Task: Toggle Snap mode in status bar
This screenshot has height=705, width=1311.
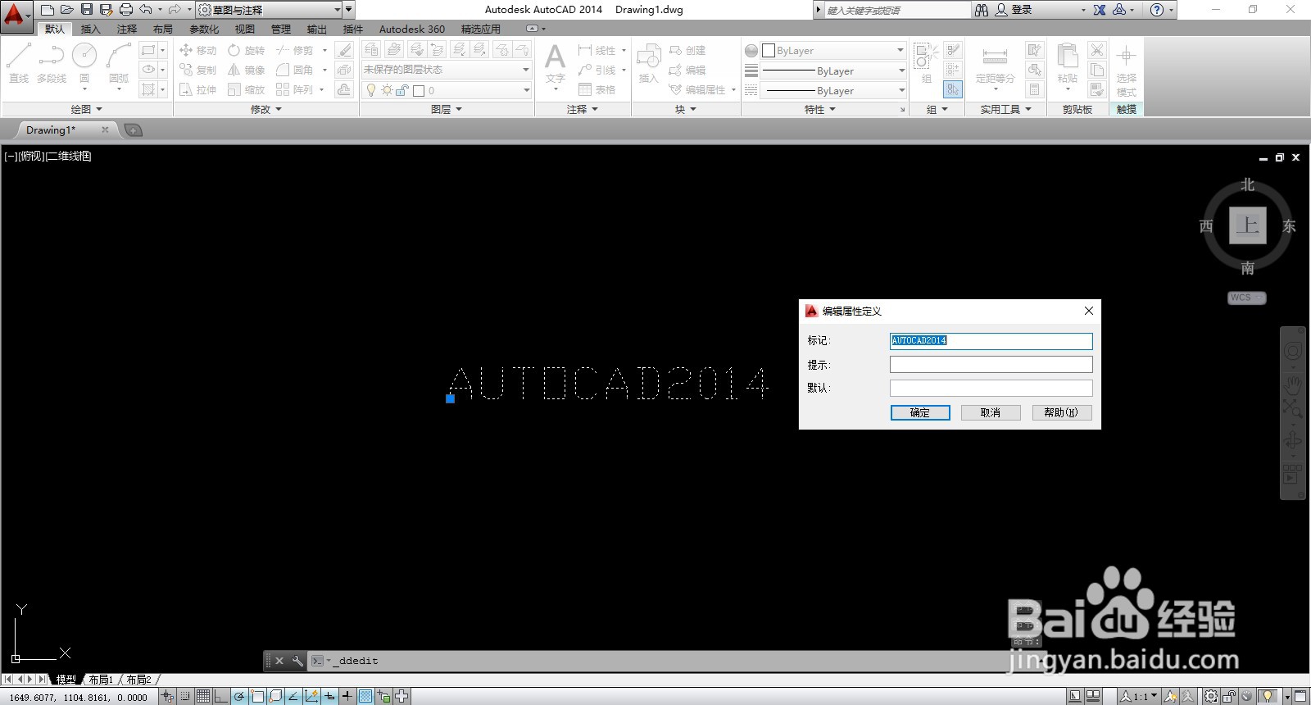Action: 185,696
